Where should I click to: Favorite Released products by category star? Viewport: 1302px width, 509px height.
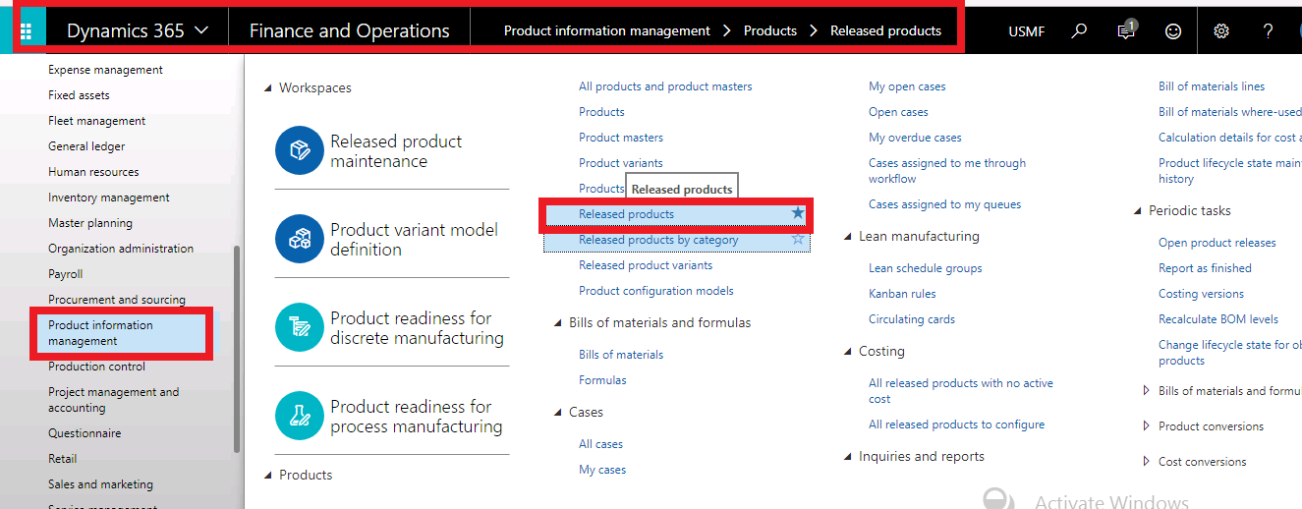798,239
